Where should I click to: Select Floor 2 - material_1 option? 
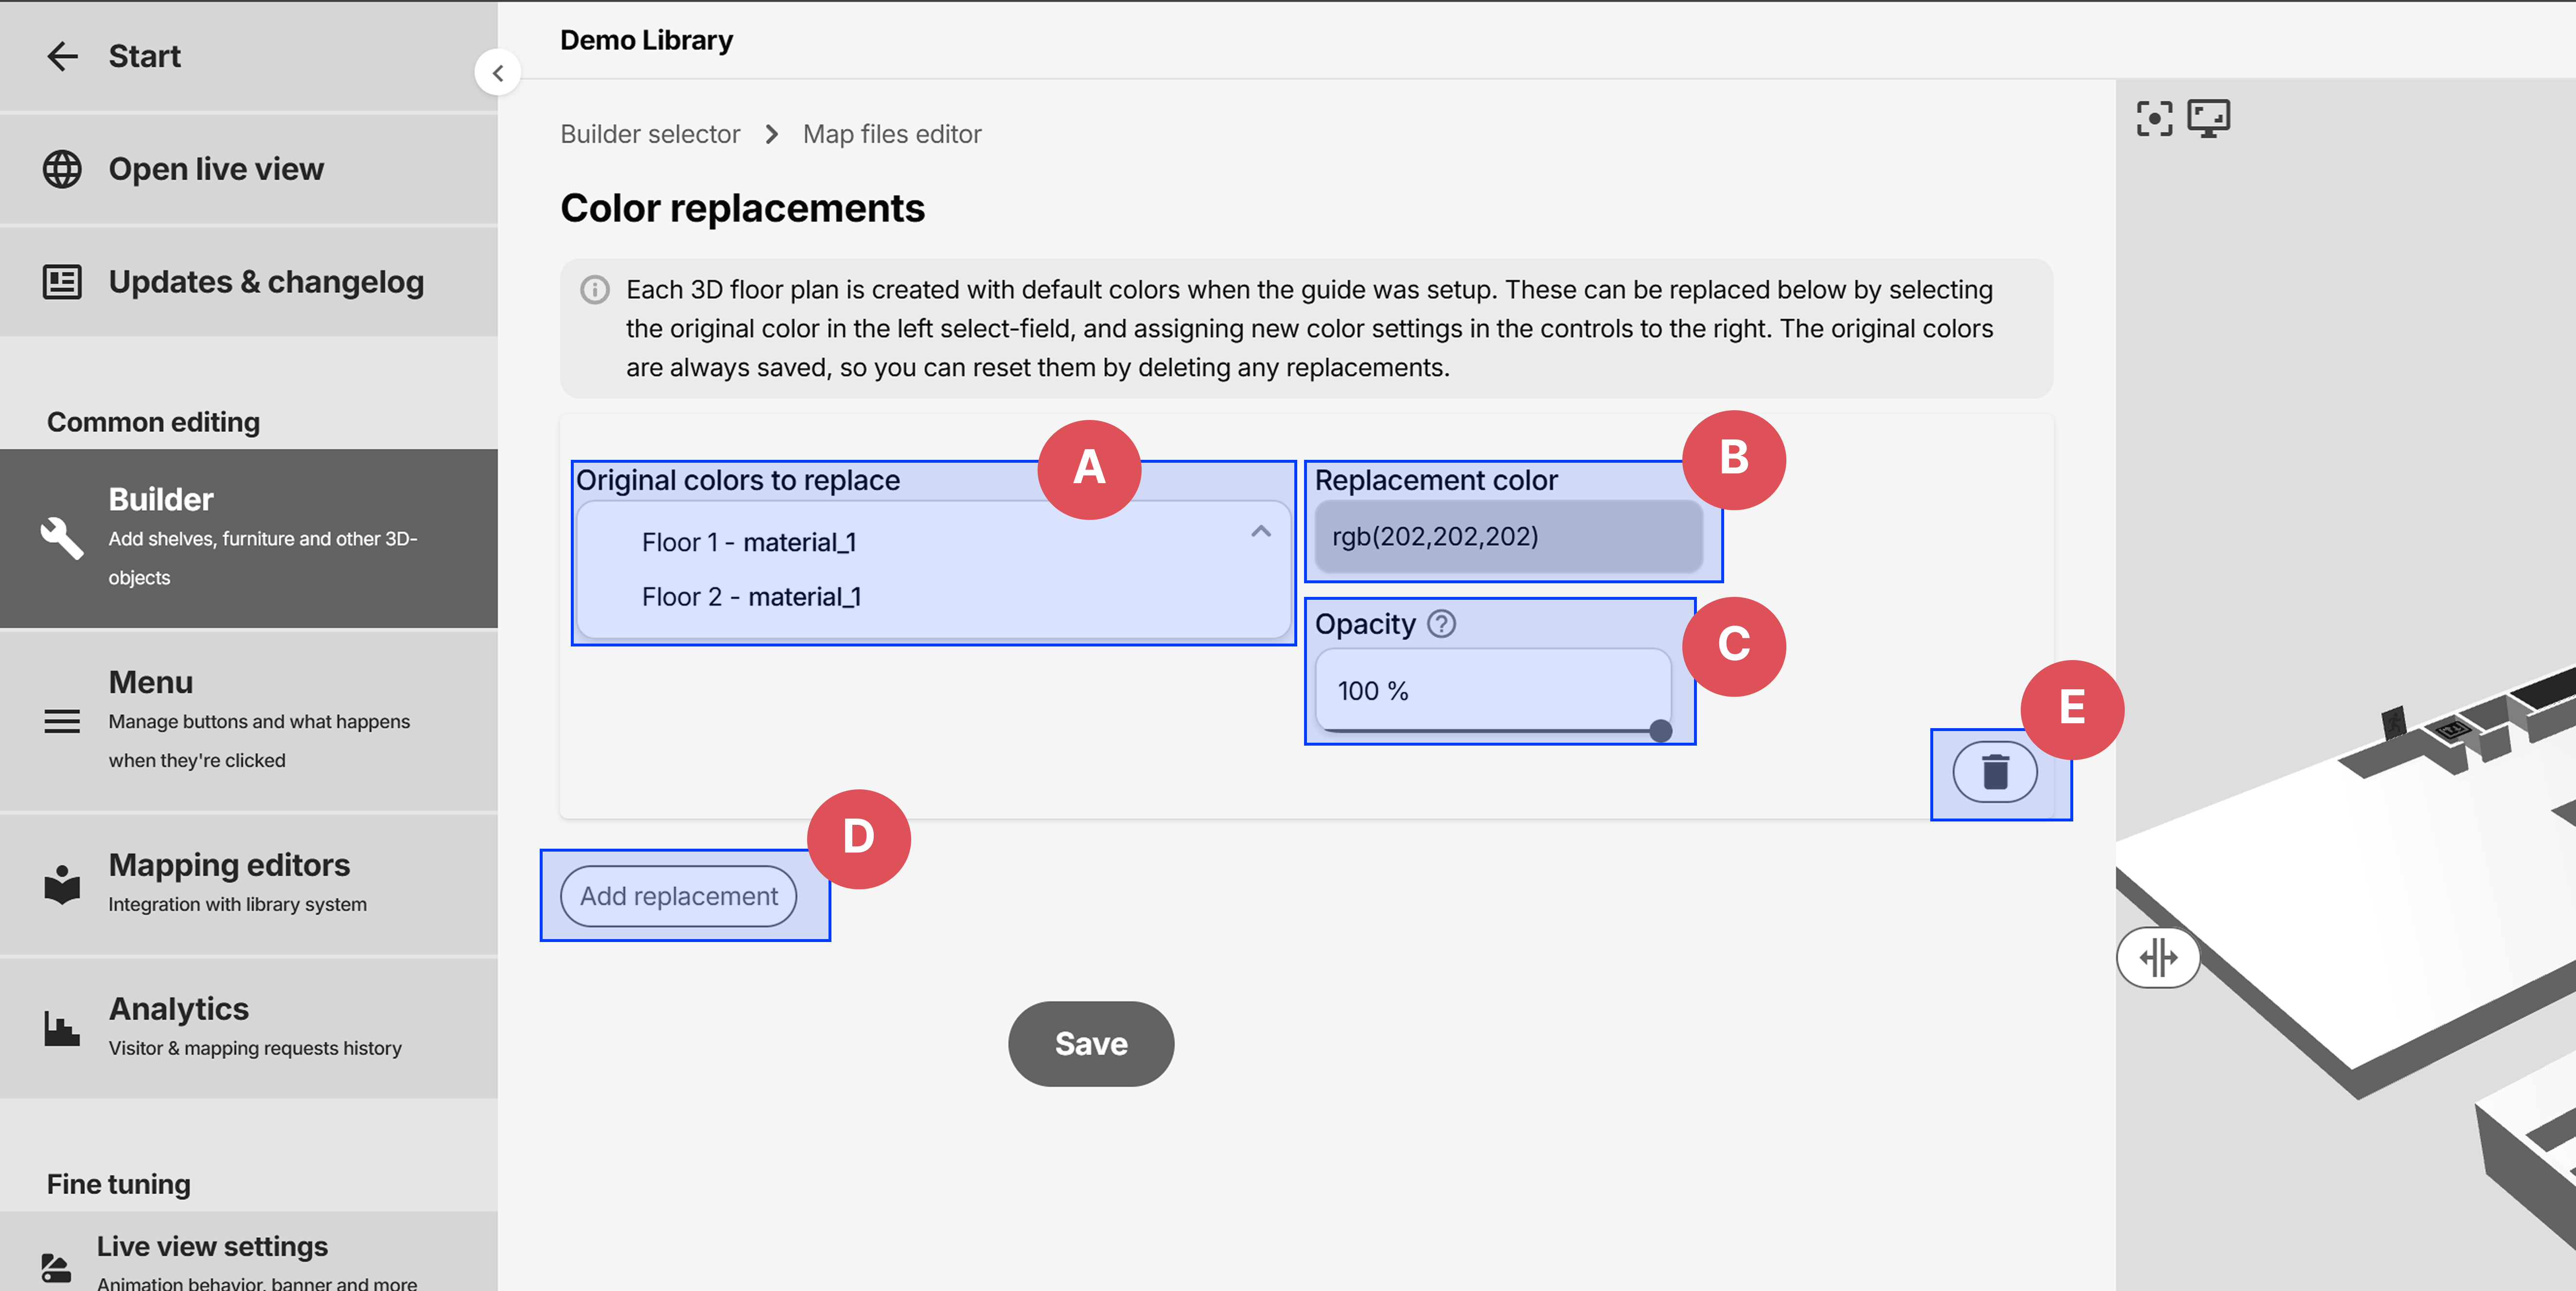[751, 597]
